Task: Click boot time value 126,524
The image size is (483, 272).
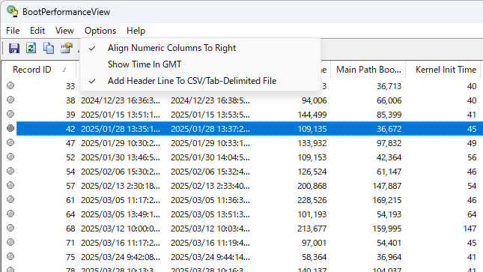Action: coord(312,172)
